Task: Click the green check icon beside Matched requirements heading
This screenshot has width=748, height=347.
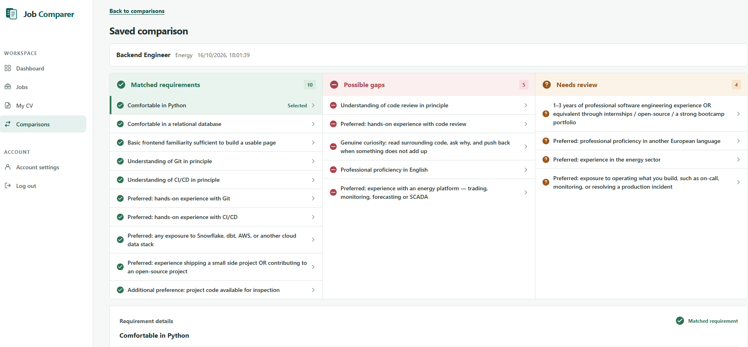Action: (121, 85)
